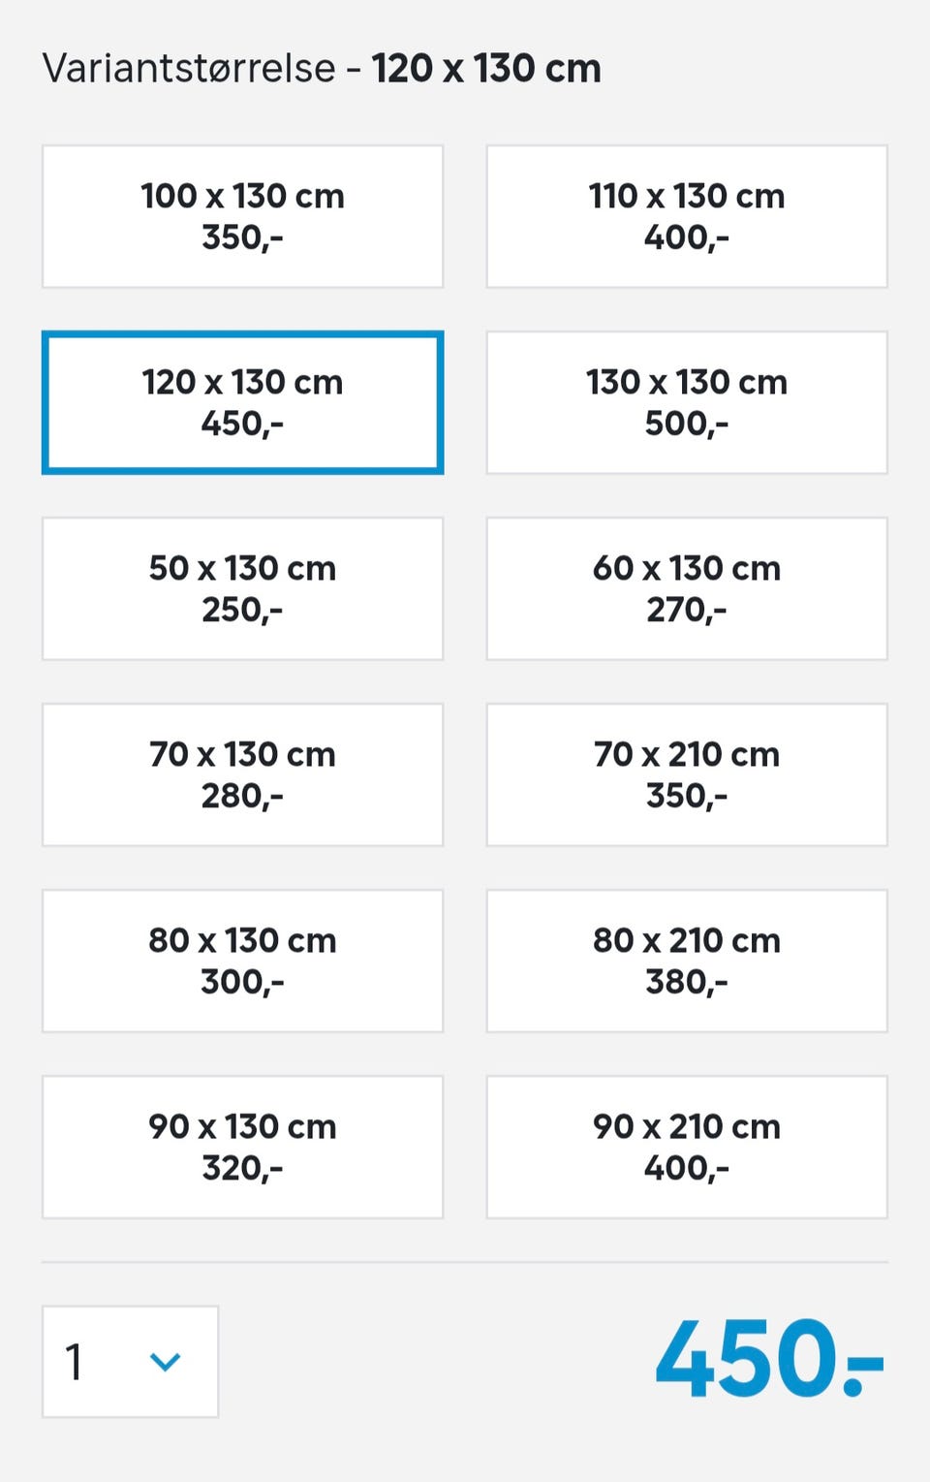Pick the 70 x 210 cm variant
Image resolution: width=930 pixels, height=1482 pixels.
pos(686,774)
